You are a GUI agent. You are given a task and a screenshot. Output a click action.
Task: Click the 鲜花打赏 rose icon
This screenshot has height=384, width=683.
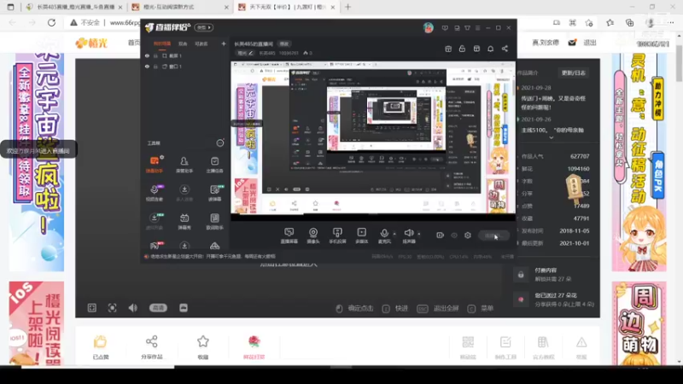[x=254, y=342]
